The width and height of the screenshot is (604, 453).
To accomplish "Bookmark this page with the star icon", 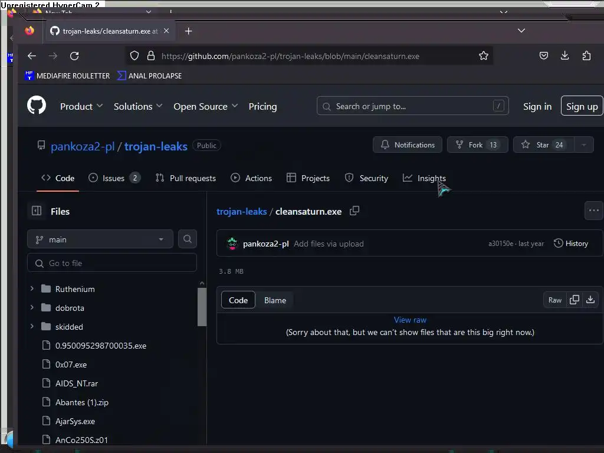I will pos(484,56).
